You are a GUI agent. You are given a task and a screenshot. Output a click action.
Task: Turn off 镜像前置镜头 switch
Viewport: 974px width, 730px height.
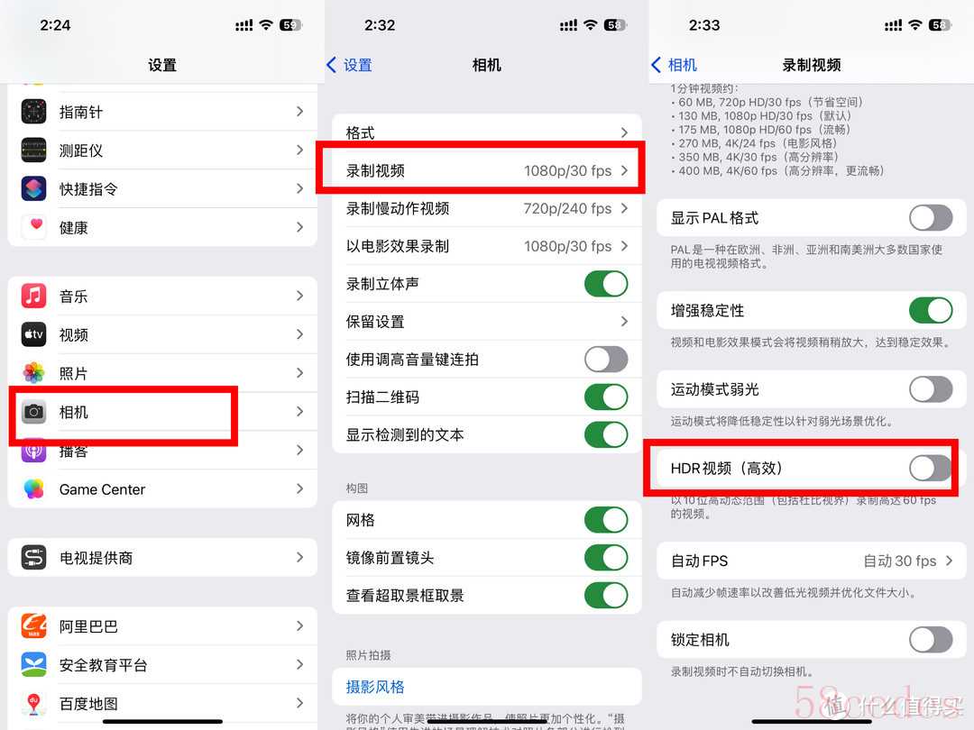click(606, 558)
